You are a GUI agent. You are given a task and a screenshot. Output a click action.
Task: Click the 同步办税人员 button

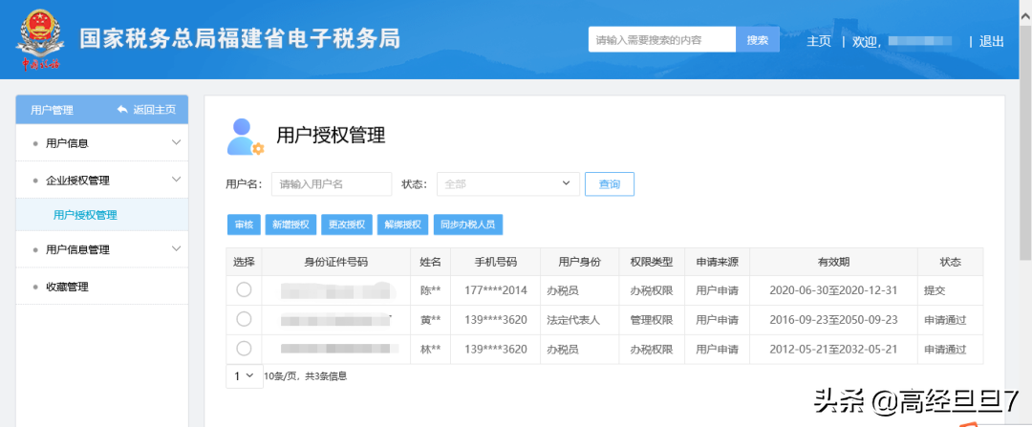(468, 224)
